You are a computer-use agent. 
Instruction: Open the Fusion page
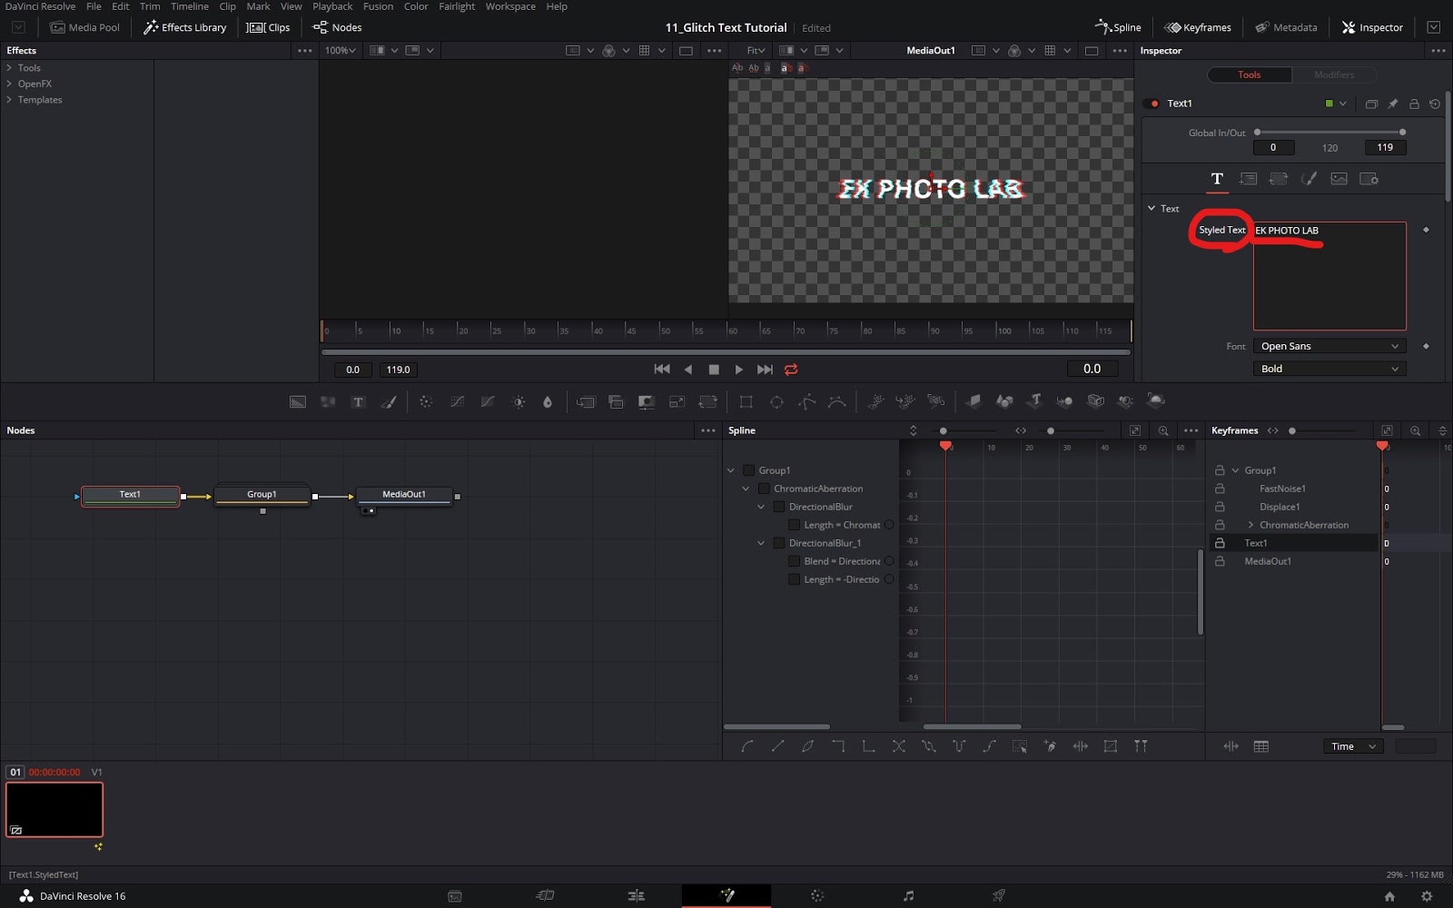point(726,895)
